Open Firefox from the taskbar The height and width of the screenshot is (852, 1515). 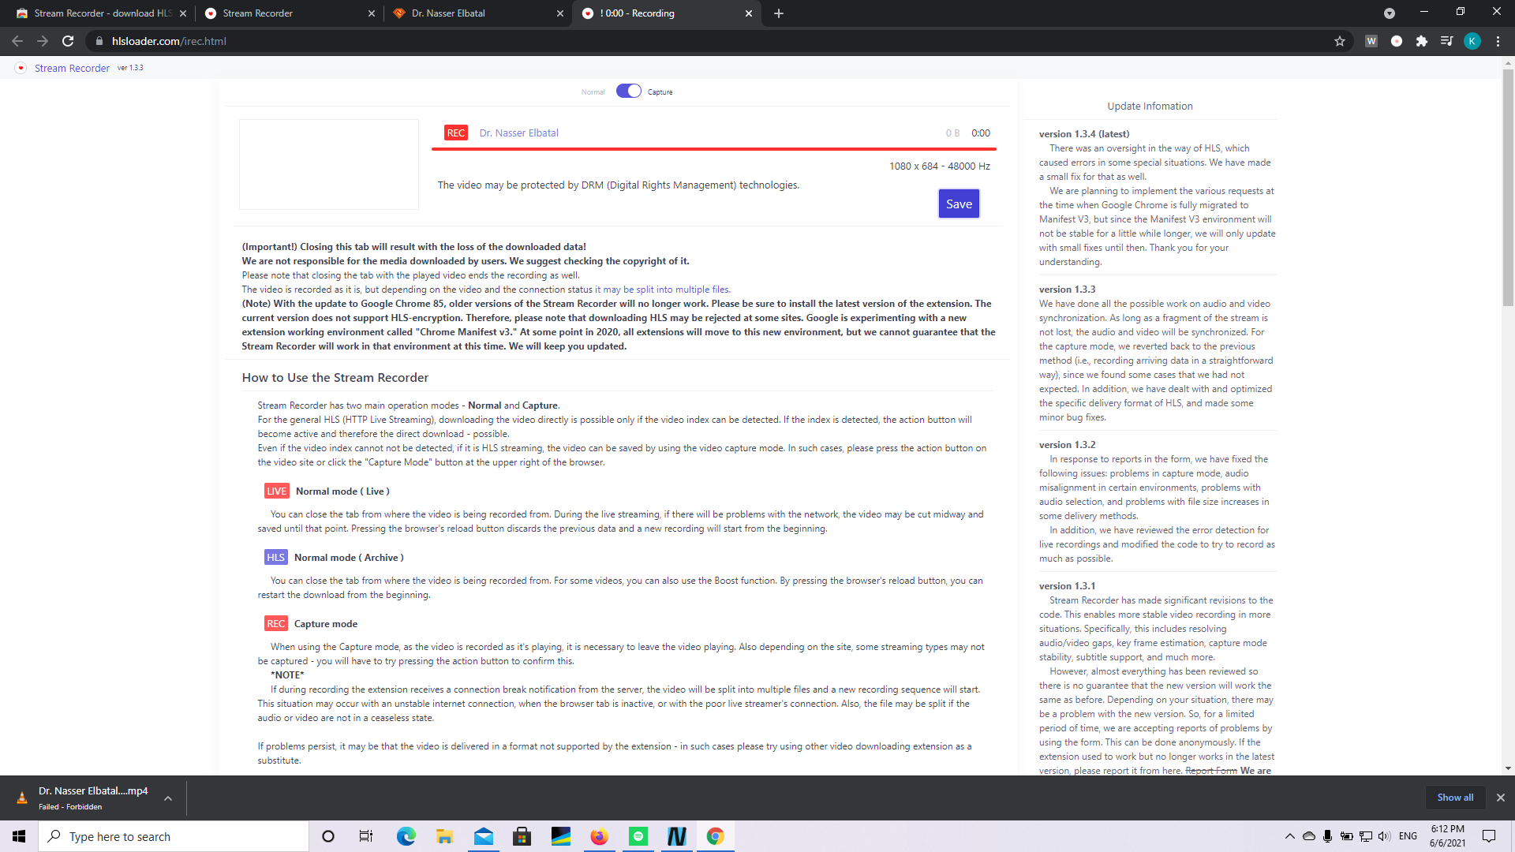pos(599,836)
